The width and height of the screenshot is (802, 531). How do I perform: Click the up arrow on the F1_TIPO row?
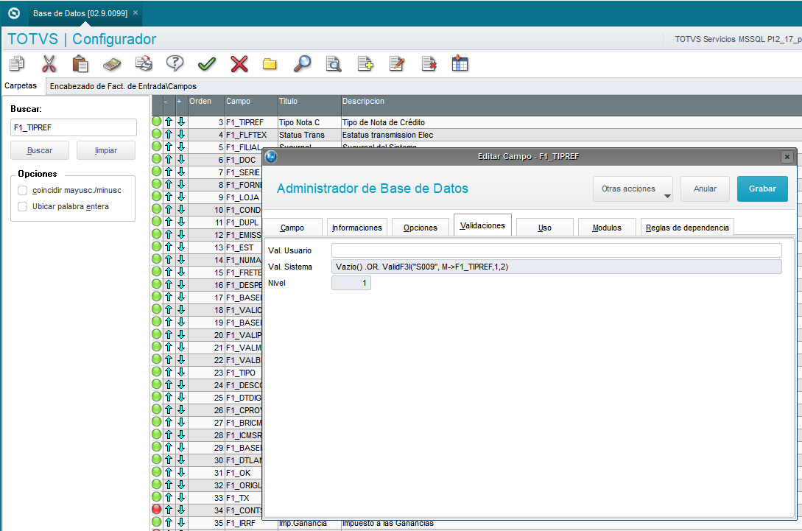pyautogui.click(x=169, y=373)
